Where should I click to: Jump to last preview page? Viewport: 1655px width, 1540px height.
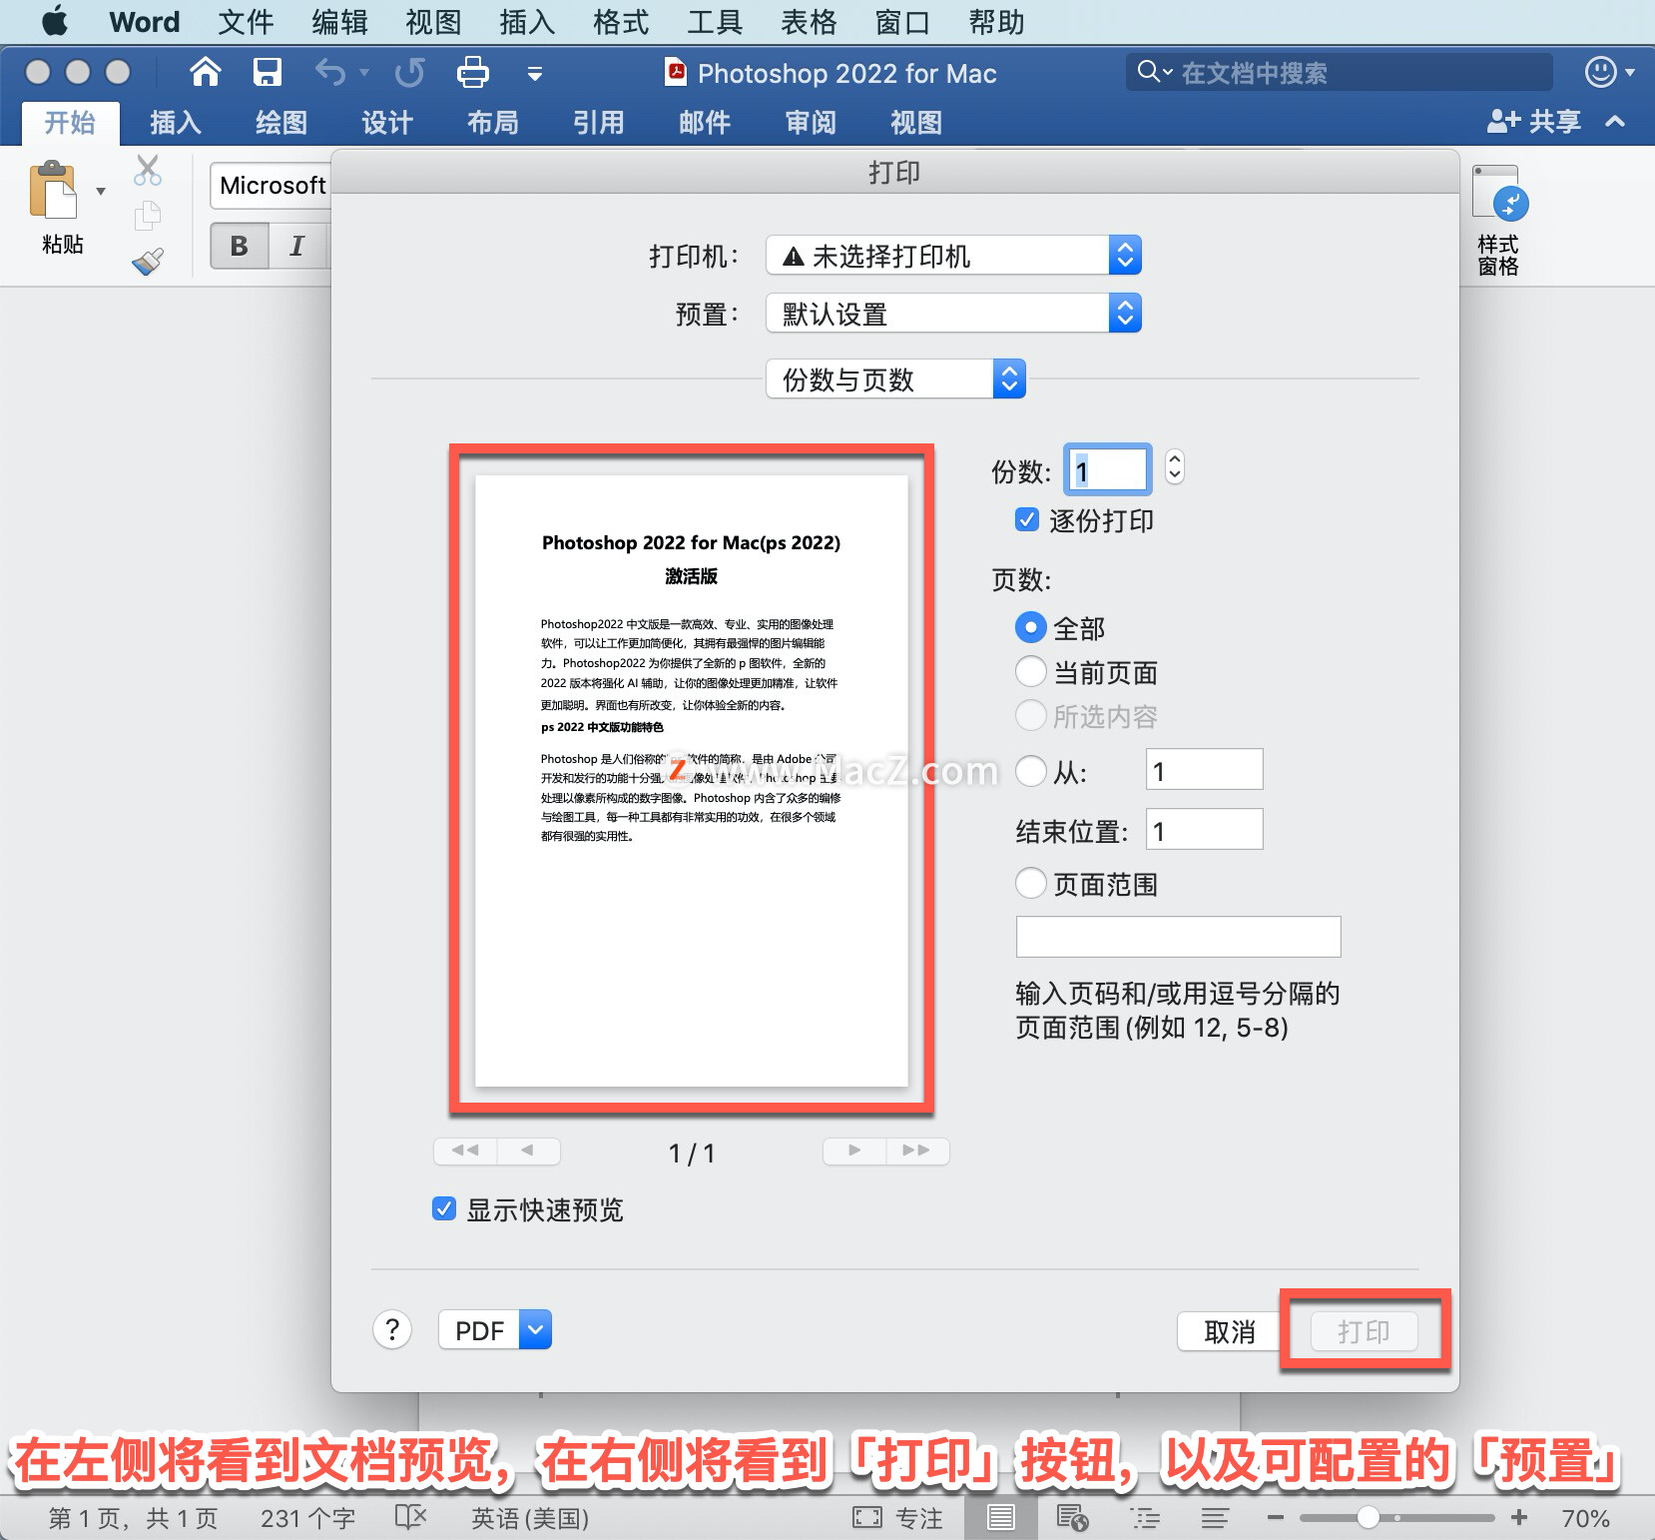pos(916,1151)
